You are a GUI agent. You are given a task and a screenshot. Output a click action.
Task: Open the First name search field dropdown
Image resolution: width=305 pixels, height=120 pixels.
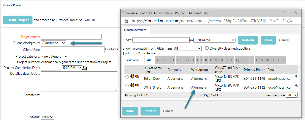pyautogui.click(x=214, y=40)
